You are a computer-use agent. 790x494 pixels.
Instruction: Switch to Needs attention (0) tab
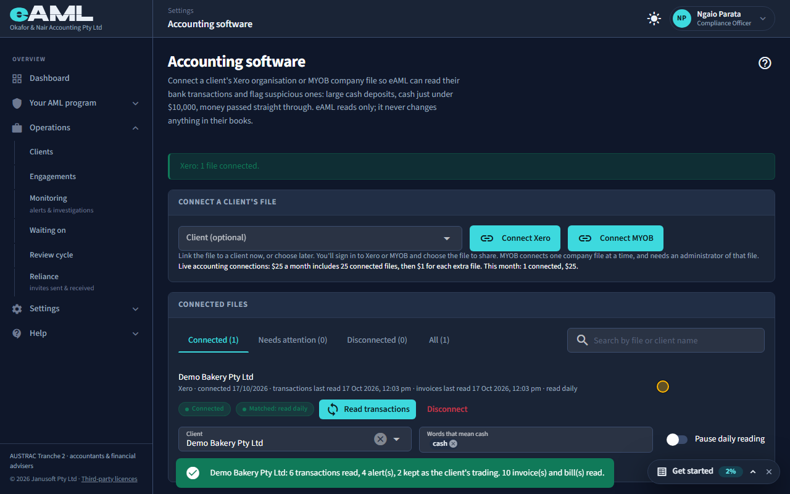[293, 340]
